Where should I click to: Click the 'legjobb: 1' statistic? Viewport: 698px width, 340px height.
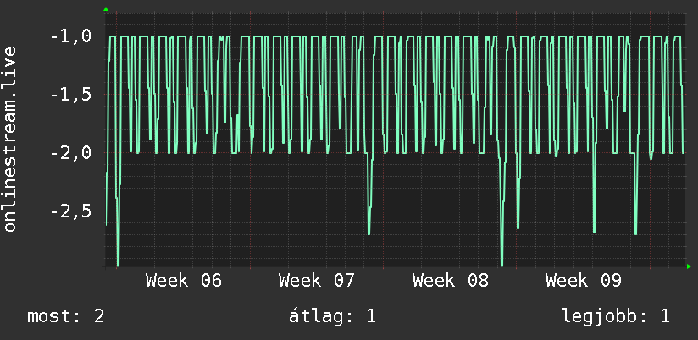pyautogui.click(x=616, y=316)
